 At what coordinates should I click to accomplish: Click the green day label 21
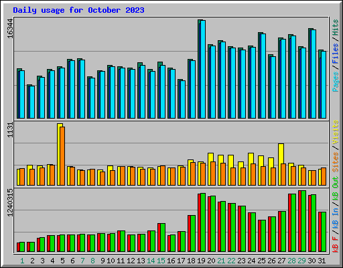coord(221,261)
